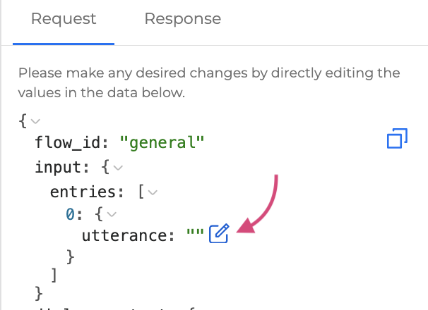Collapse entry 0 object chevron
The image size is (428, 310).
click(111, 213)
